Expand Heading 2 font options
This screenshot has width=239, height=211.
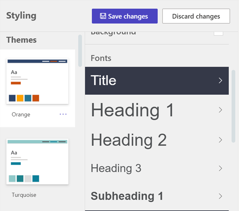coord(157,140)
